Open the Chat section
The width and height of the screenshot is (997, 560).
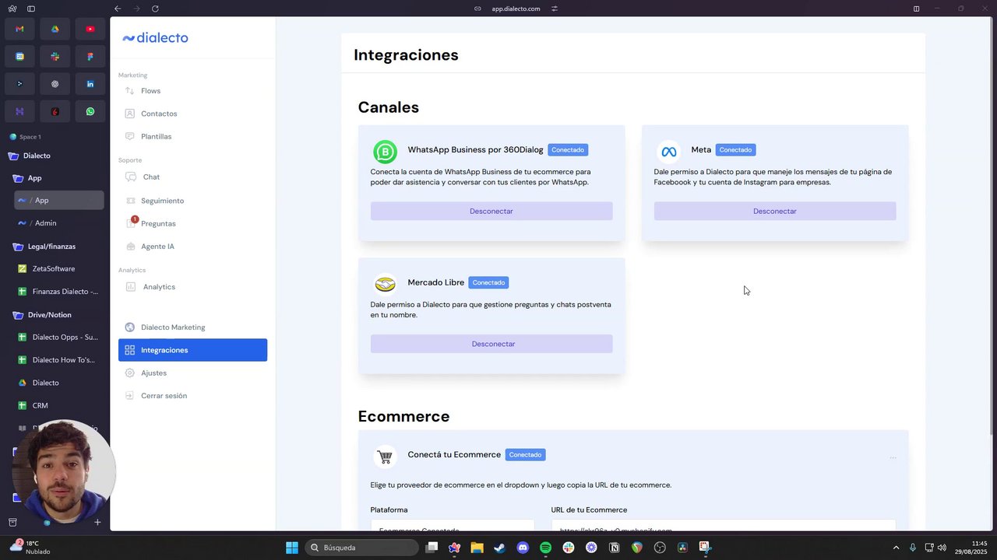coord(192,177)
